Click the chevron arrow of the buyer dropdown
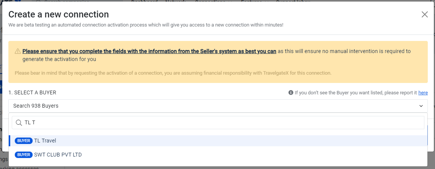 [x=421, y=106]
